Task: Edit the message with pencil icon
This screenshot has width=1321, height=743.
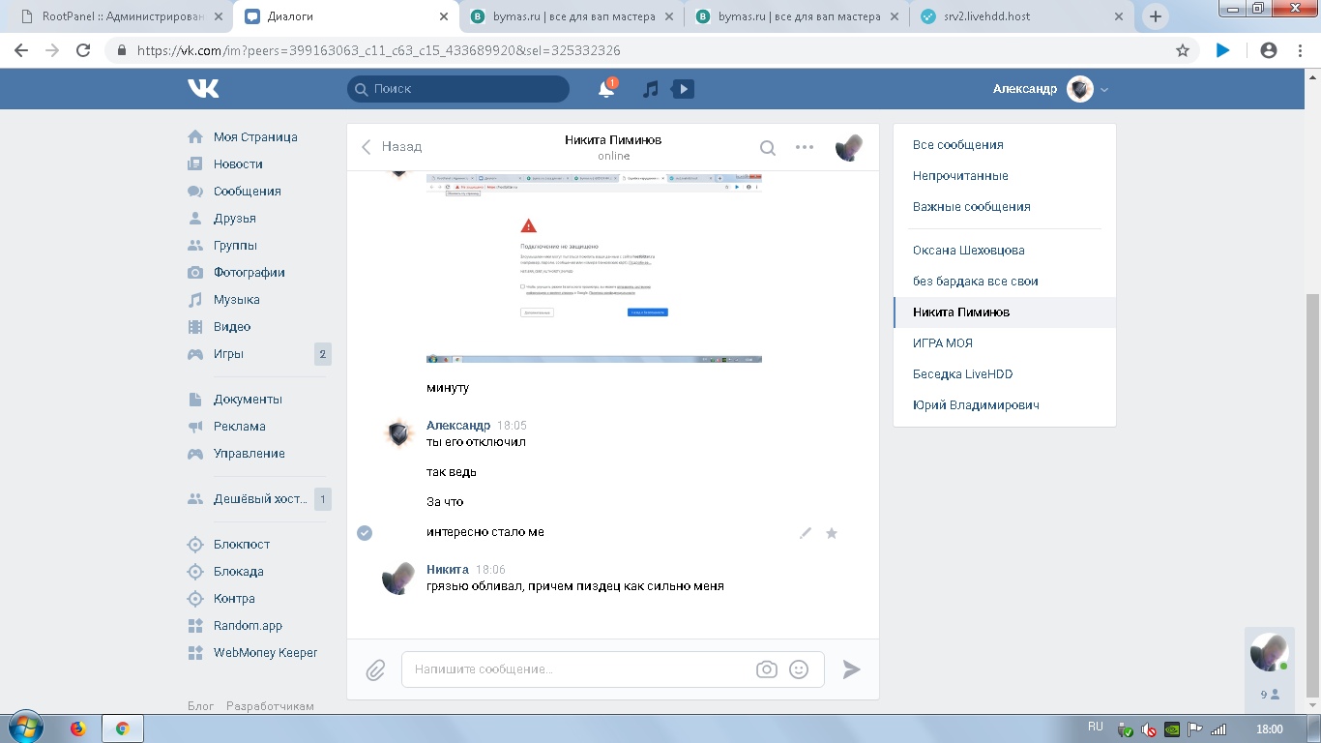Action: click(806, 533)
